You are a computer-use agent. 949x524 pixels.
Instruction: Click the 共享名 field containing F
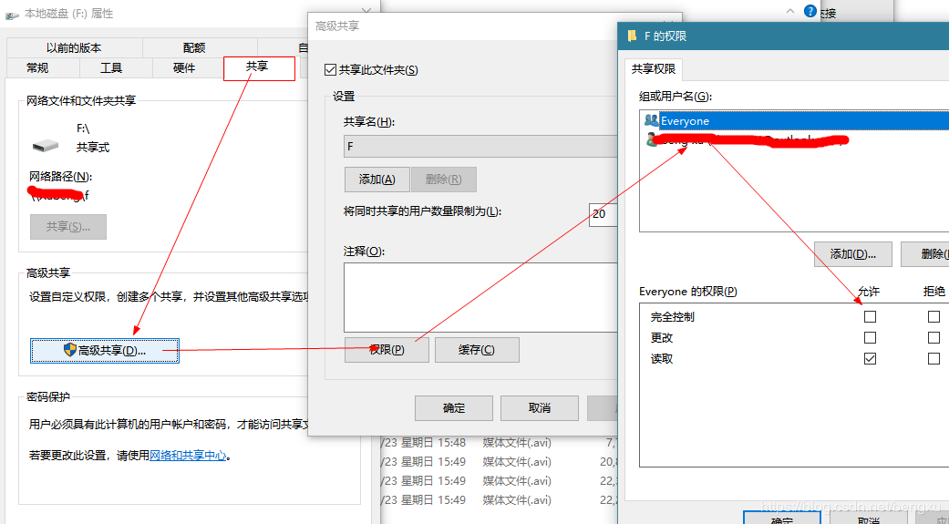point(480,147)
